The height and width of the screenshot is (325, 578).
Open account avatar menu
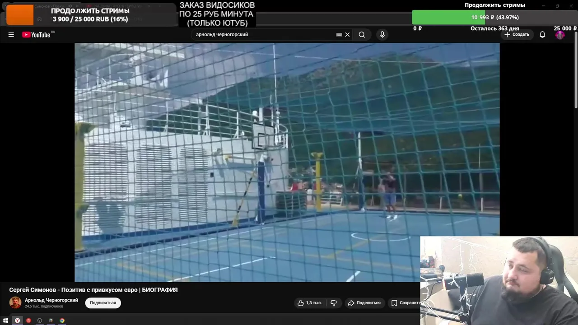(560, 35)
